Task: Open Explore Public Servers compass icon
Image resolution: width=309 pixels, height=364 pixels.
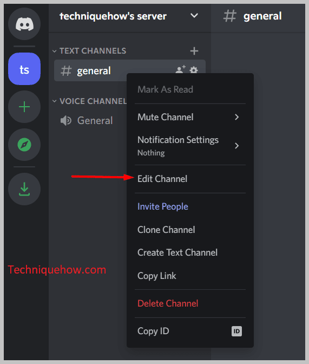Action: 24,145
